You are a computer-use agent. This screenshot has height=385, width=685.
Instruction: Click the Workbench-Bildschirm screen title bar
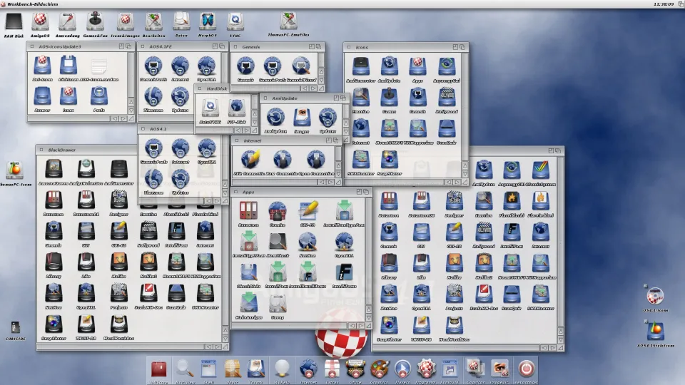(285, 4)
